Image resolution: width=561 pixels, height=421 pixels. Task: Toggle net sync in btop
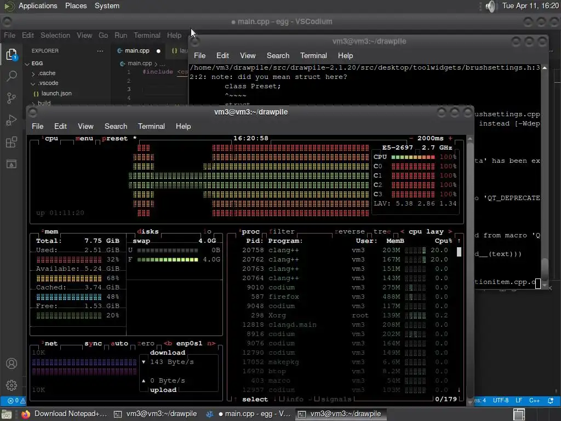(93, 344)
